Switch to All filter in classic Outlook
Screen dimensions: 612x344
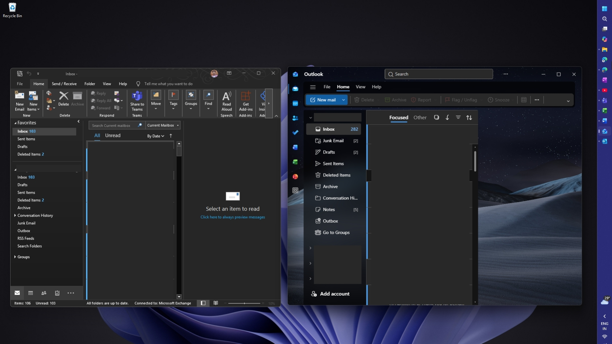(x=97, y=135)
